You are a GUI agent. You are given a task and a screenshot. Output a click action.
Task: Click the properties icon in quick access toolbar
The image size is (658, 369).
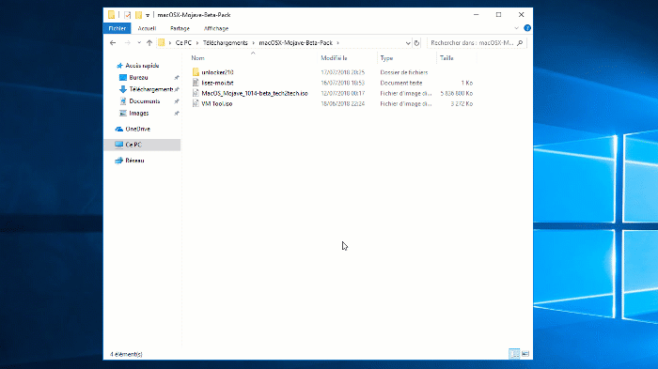[x=127, y=15]
